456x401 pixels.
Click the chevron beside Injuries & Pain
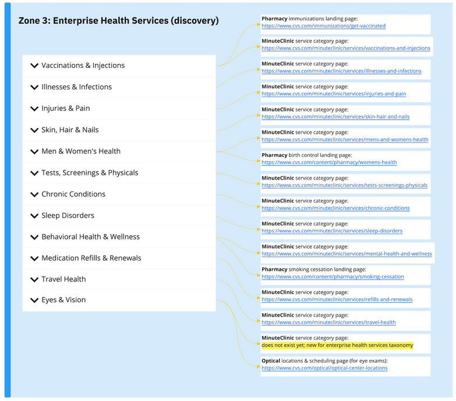pyautogui.click(x=34, y=109)
